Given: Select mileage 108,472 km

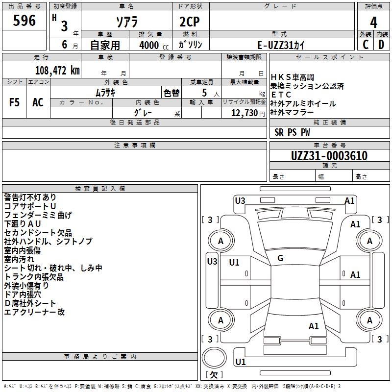Looking at the screenshot, I should point(57,70).
